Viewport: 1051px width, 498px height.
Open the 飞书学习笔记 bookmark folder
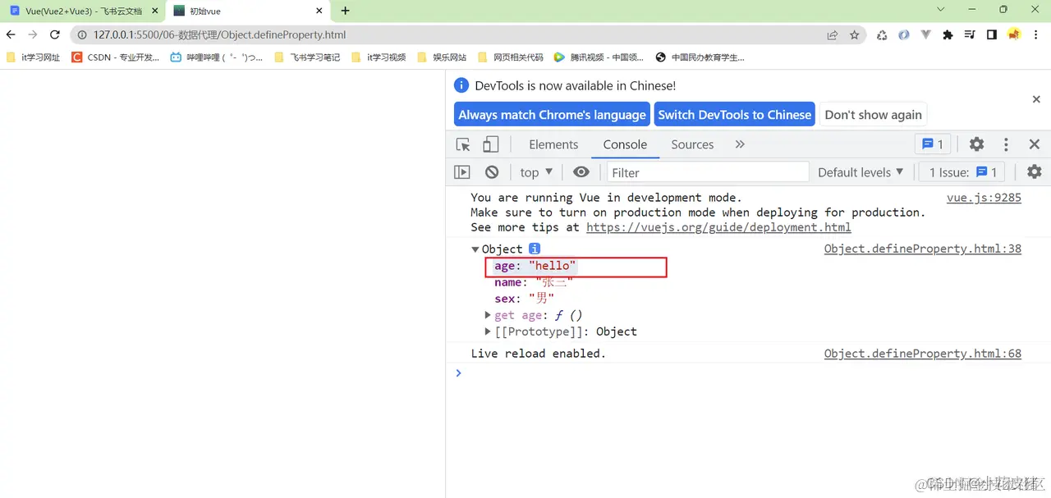307,57
